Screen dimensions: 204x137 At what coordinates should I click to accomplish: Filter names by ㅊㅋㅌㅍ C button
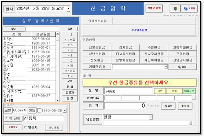click(70, 71)
